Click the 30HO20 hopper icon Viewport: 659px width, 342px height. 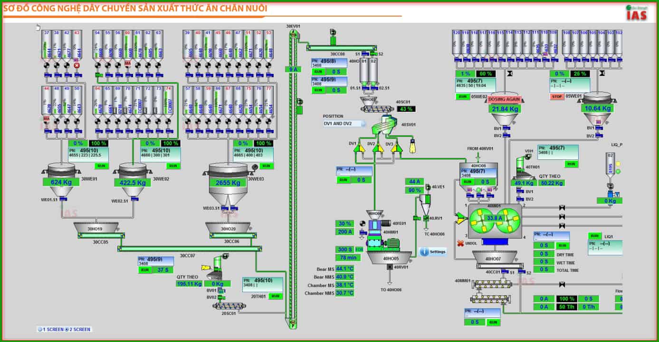coord(228,227)
